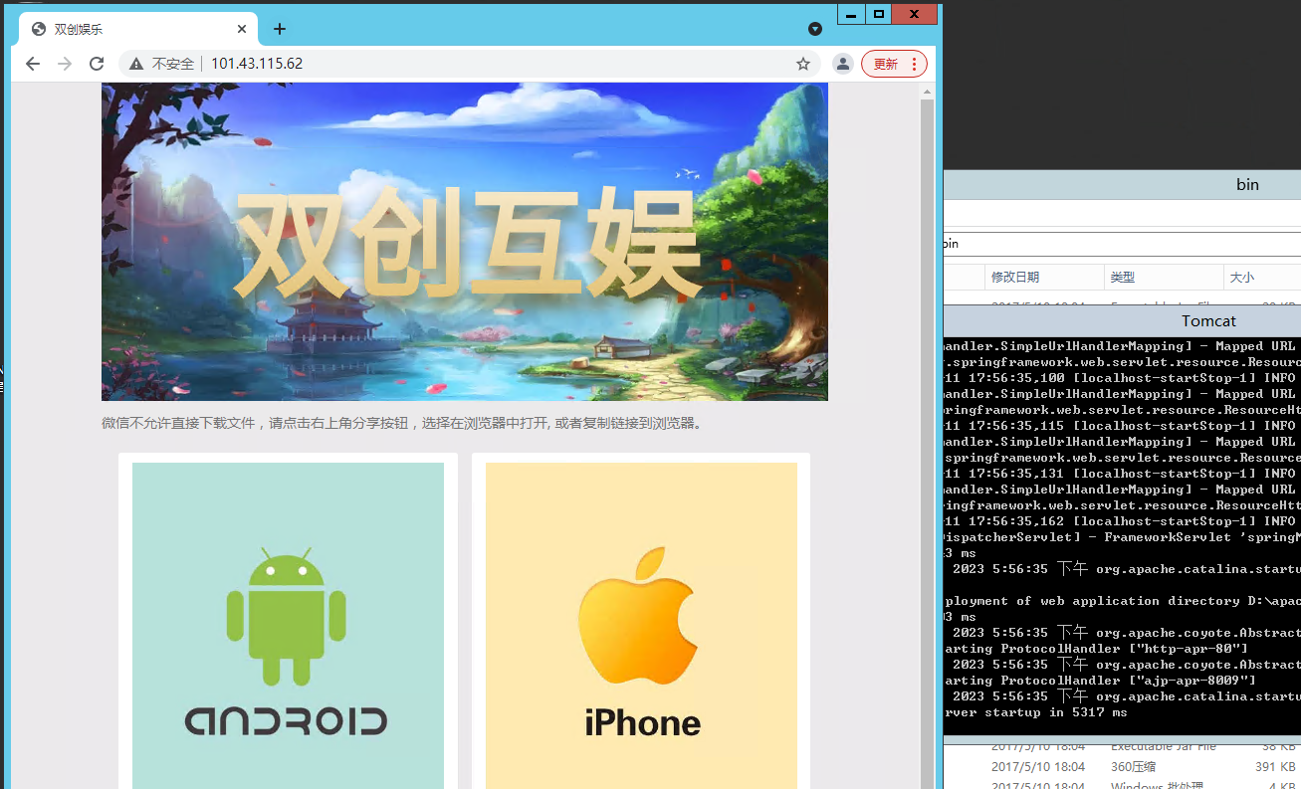Click the 双创互娱 banner image
Image resolution: width=1301 pixels, height=789 pixels.
point(465,242)
